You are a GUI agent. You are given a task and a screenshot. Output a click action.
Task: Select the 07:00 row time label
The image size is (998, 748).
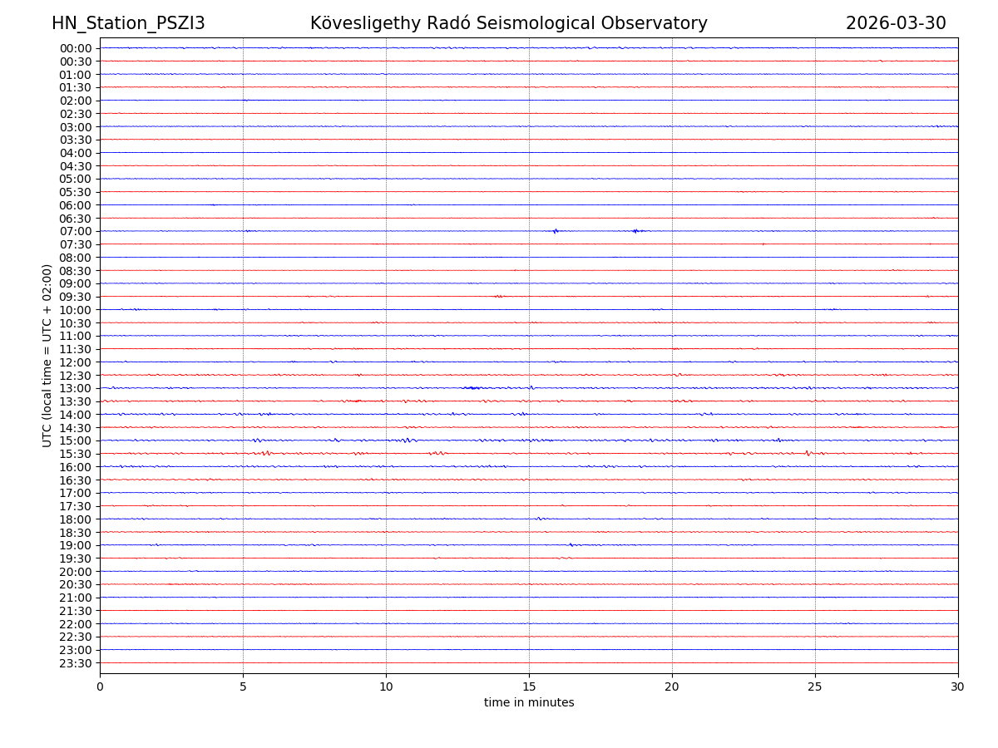[x=76, y=231]
